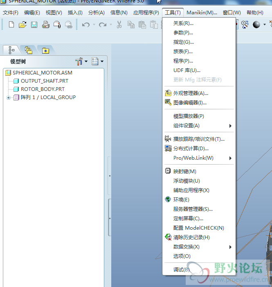
Task: Select 阵列 1 / LOCAL_GROUP tree item
Action: [x=48, y=97]
